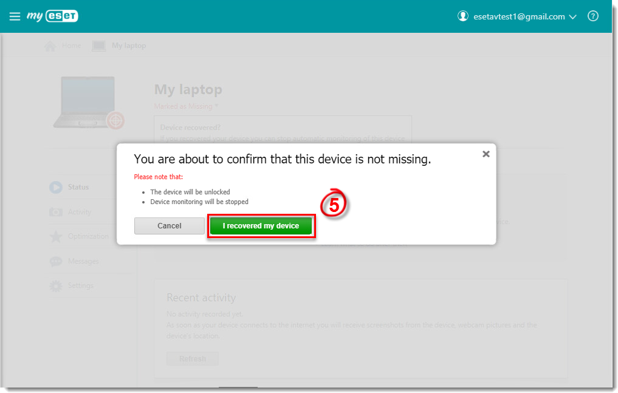Screen dimensions: 618x393
Task: Confirm with I recovered my device button
Action: (261, 225)
